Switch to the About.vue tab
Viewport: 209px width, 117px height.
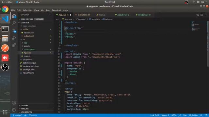[x=122, y=15]
